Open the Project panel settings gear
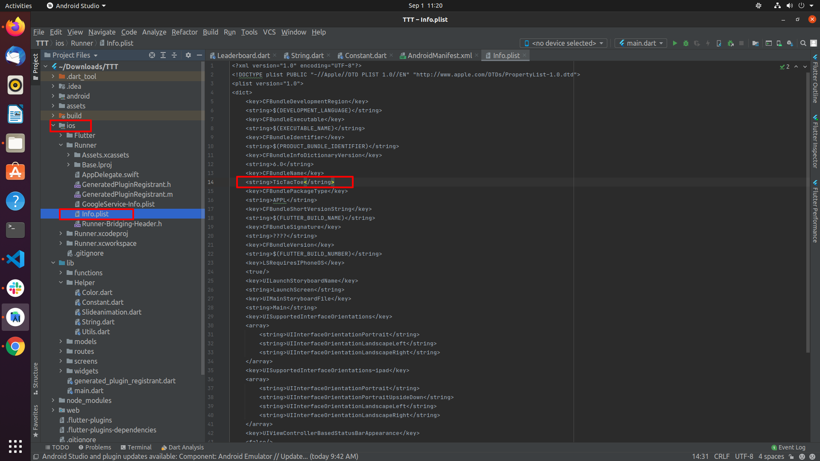This screenshot has width=820, height=461. [188, 55]
